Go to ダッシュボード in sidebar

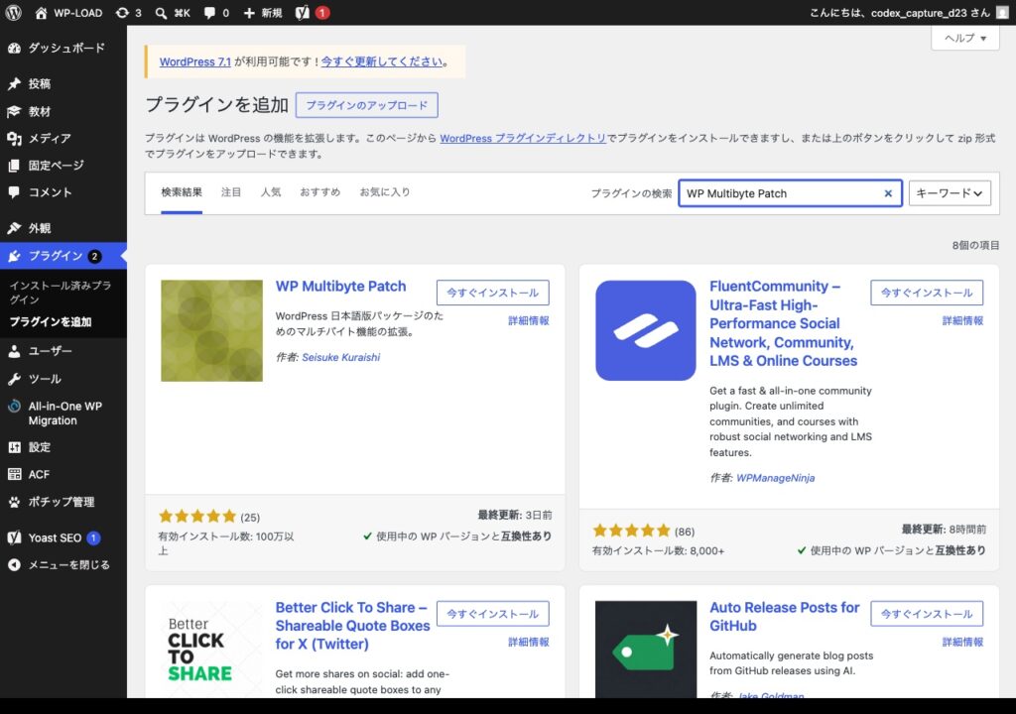63,48
